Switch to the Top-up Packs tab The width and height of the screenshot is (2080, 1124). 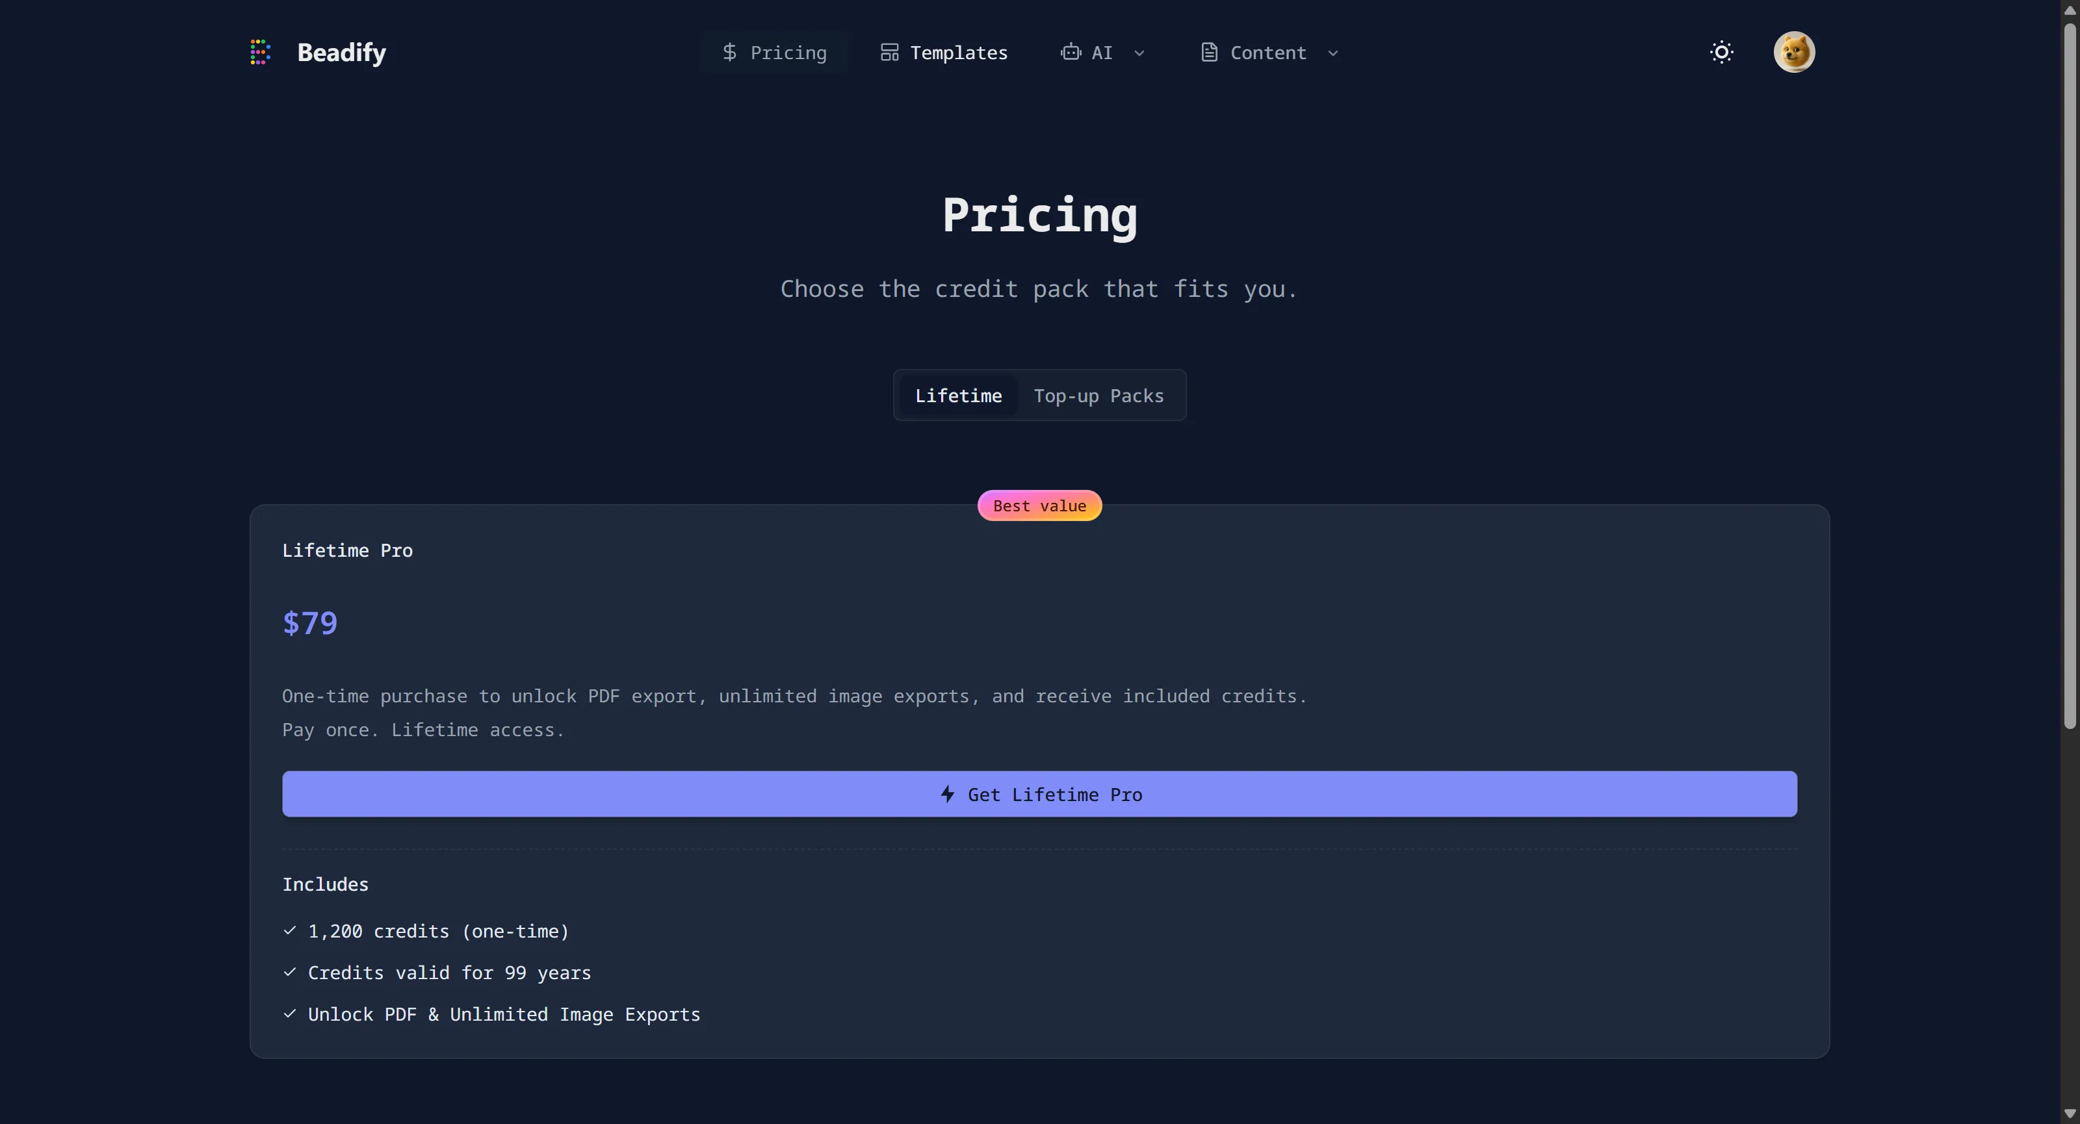(1098, 396)
